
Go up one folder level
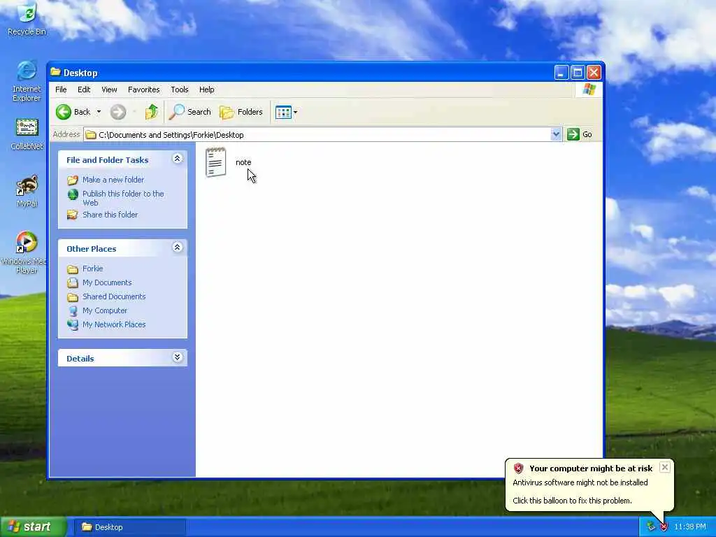(151, 112)
